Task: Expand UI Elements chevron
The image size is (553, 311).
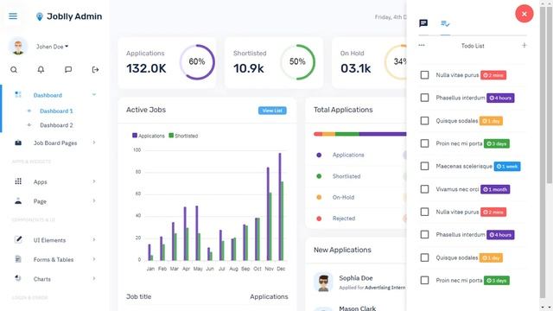Action: [94, 239]
